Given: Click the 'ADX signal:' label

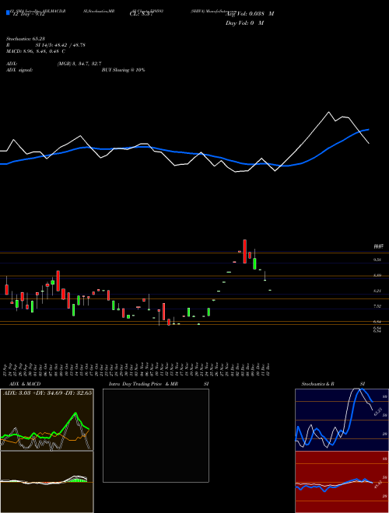Looking at the screenshot, I should click(x=19, y=70).
